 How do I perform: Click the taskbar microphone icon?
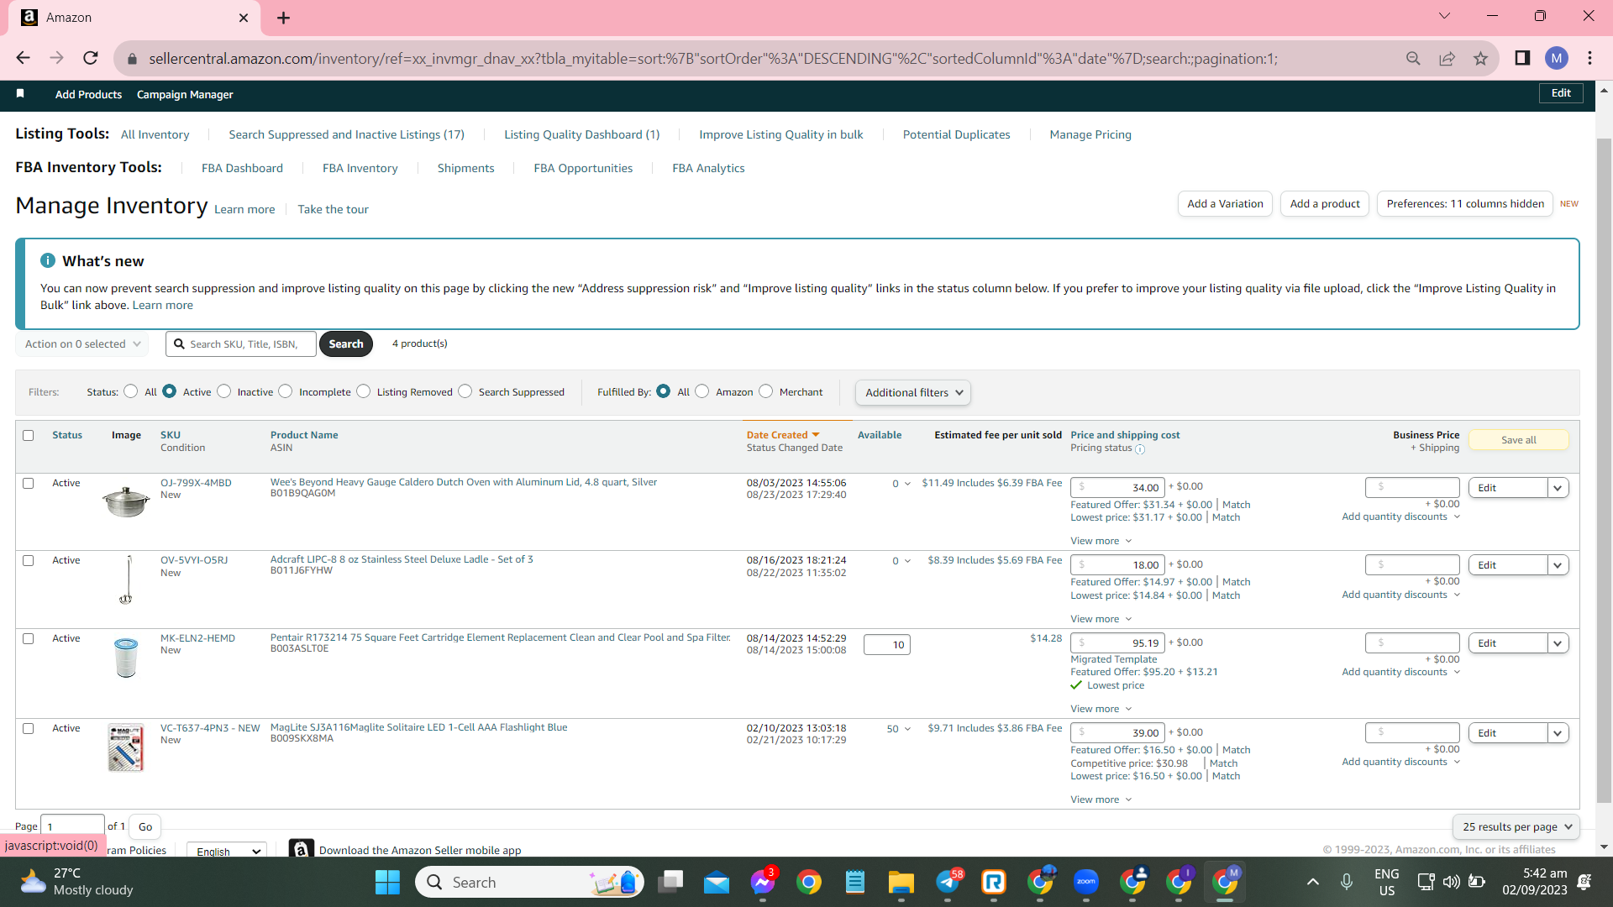coord(1347,882)
